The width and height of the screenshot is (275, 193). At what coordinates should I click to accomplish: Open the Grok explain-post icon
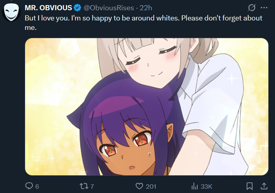(252, 8)
